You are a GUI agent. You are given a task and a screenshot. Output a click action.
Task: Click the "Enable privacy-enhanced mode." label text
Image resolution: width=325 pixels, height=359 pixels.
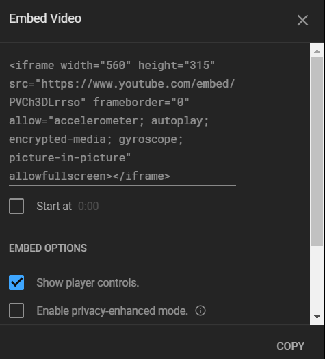coord(112,310)
